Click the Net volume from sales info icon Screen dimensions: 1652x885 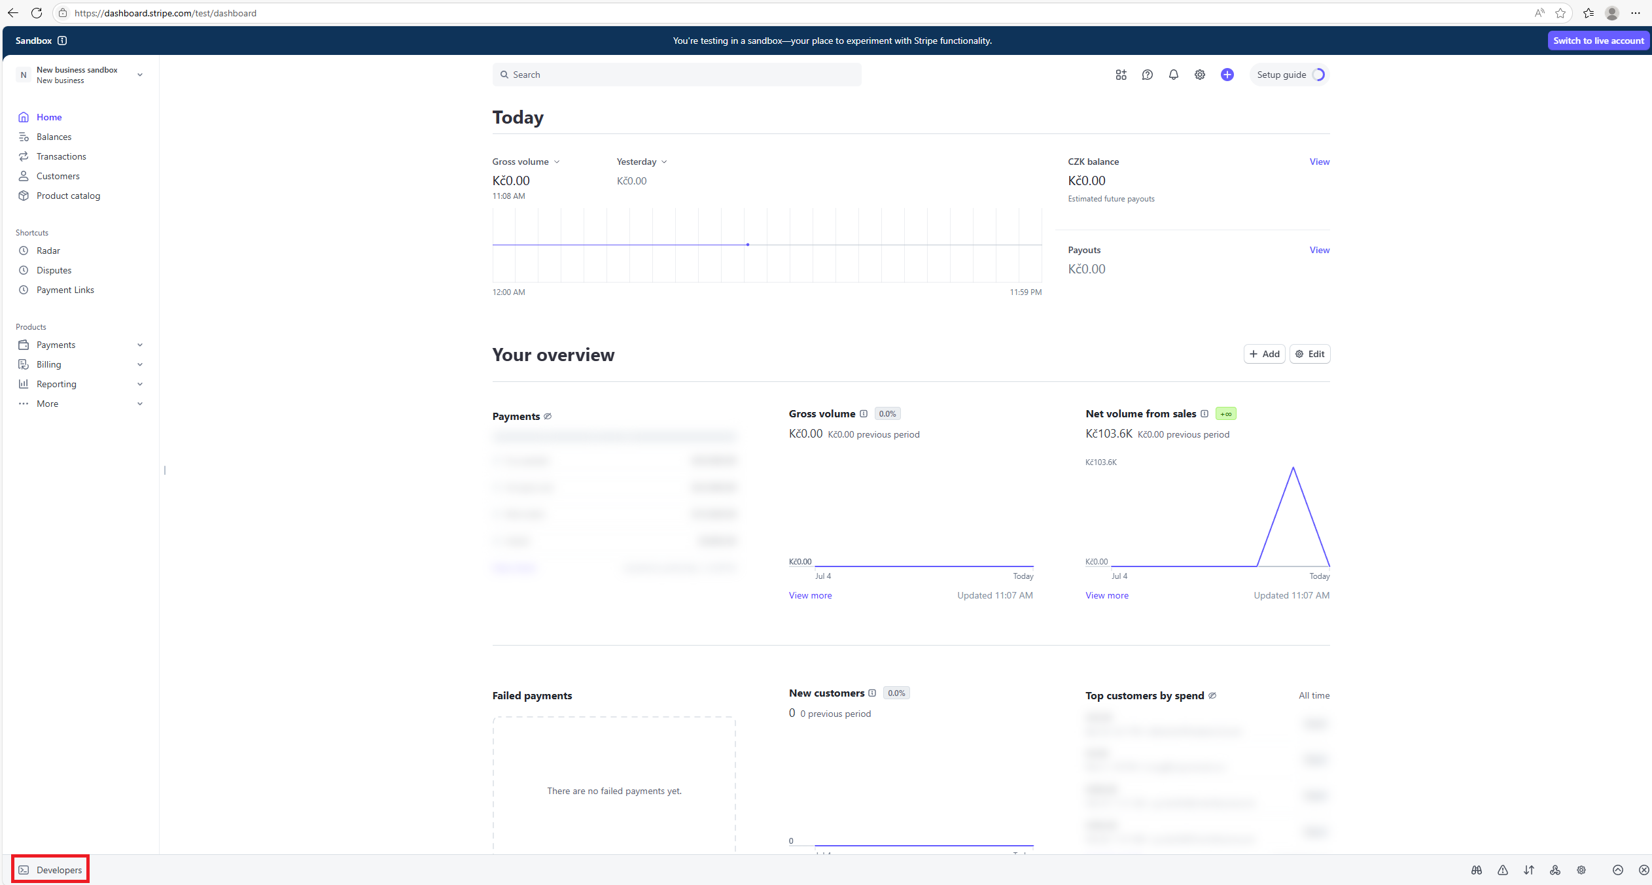coord(1204,413)
